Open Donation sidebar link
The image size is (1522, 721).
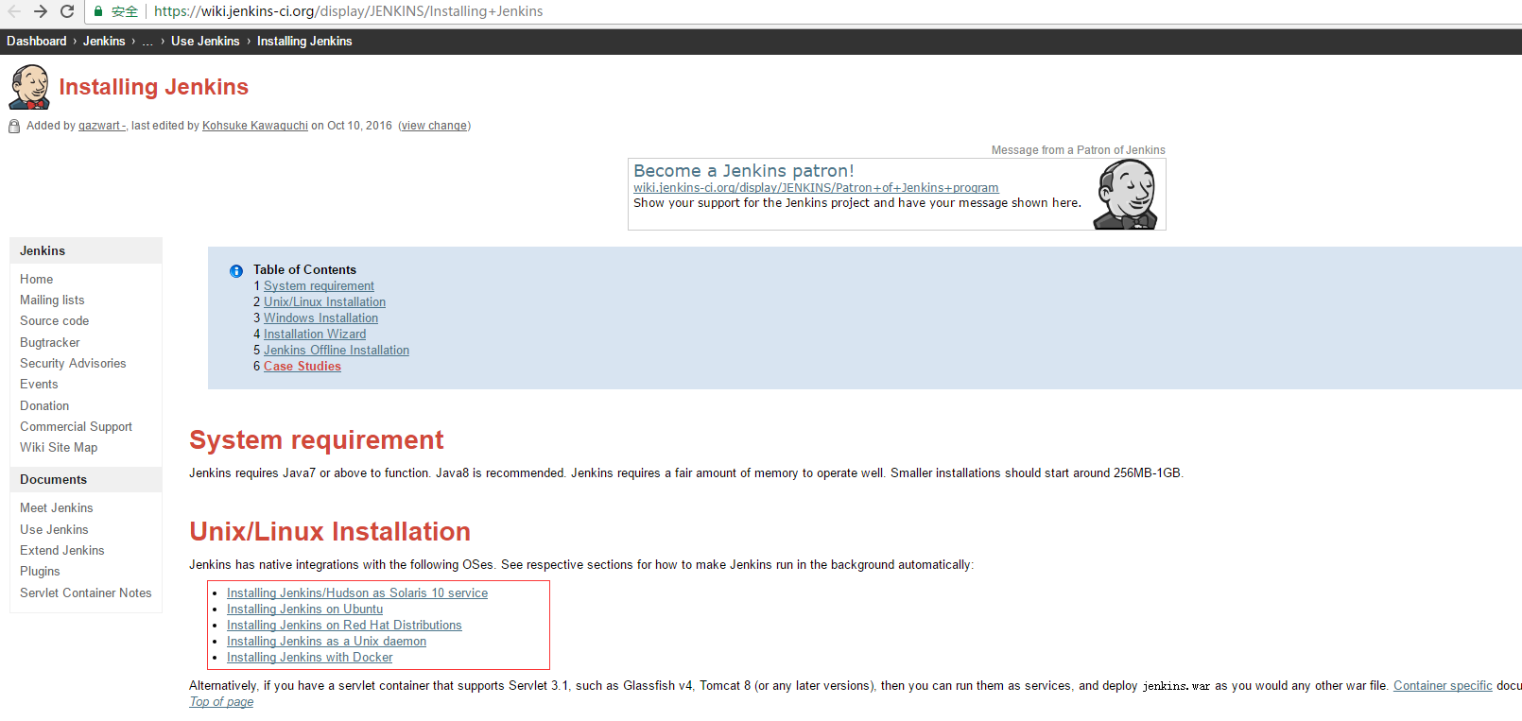(x=44, y=406)
